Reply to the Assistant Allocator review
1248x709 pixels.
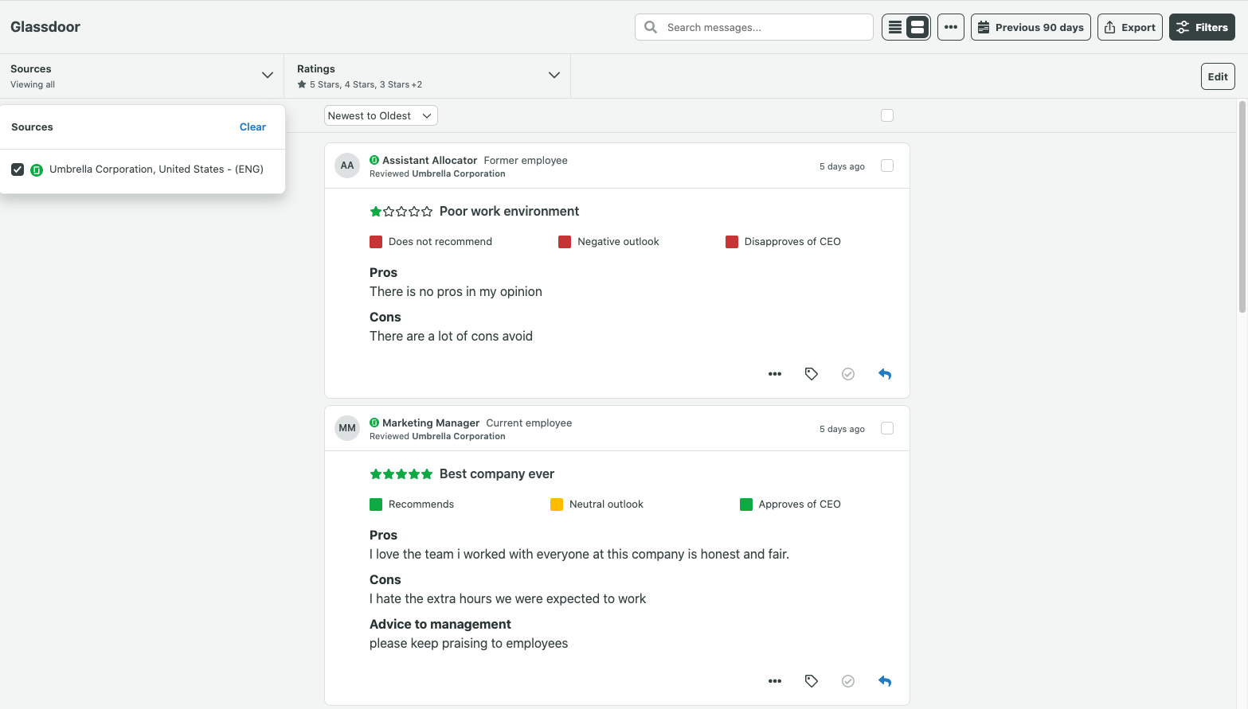coord(884,373)
